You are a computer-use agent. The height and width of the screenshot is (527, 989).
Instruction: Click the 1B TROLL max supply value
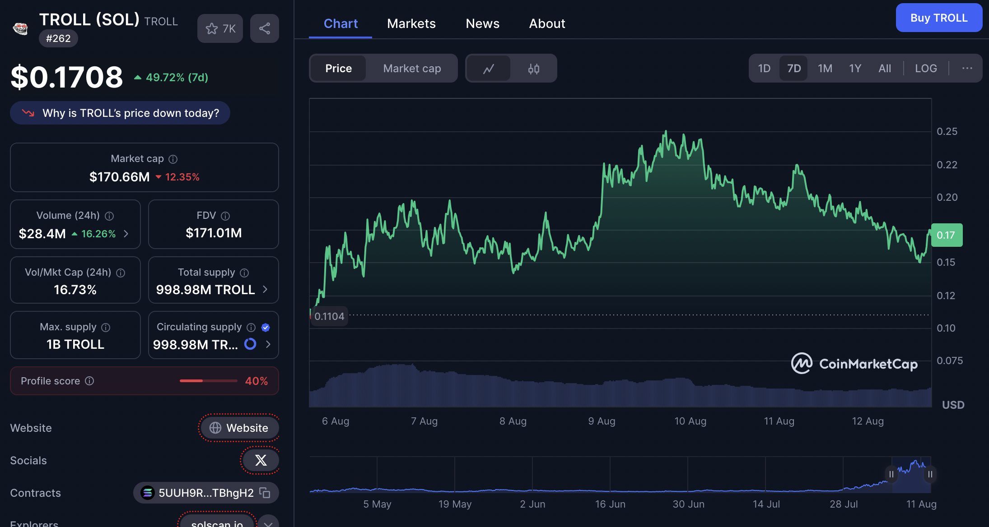tap(75, 344)
